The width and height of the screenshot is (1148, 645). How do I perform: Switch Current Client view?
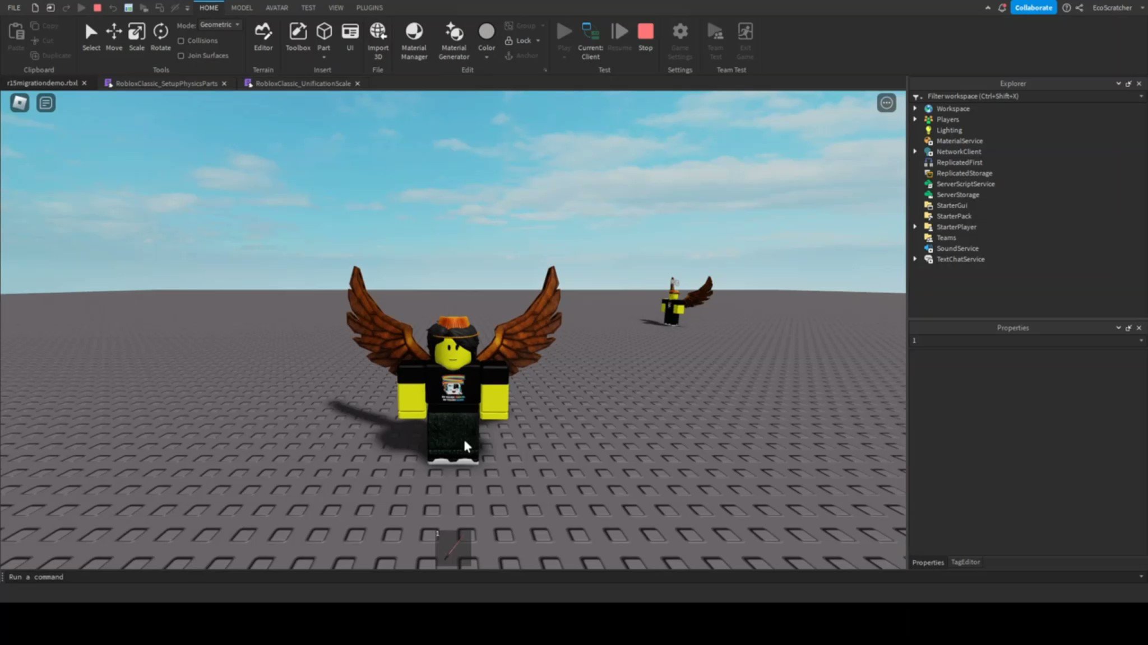(590, 41)
